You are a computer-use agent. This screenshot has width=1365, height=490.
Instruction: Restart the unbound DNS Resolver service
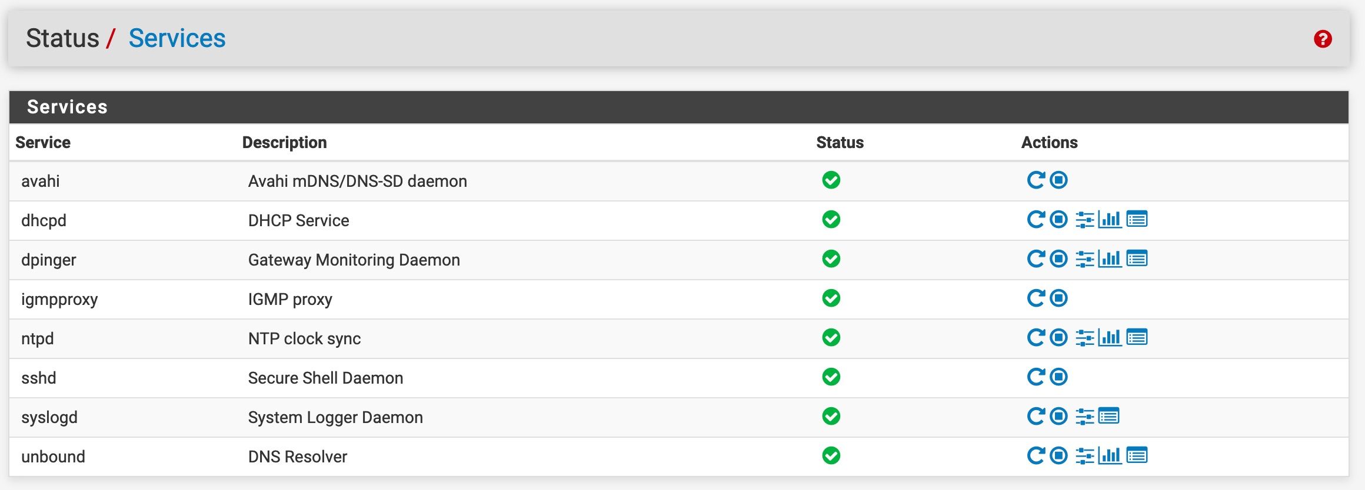pos(1036,455)
